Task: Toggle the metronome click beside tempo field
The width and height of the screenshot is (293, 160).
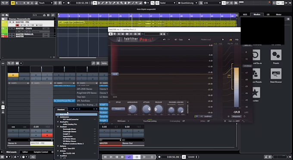Action: coord(184,157)
